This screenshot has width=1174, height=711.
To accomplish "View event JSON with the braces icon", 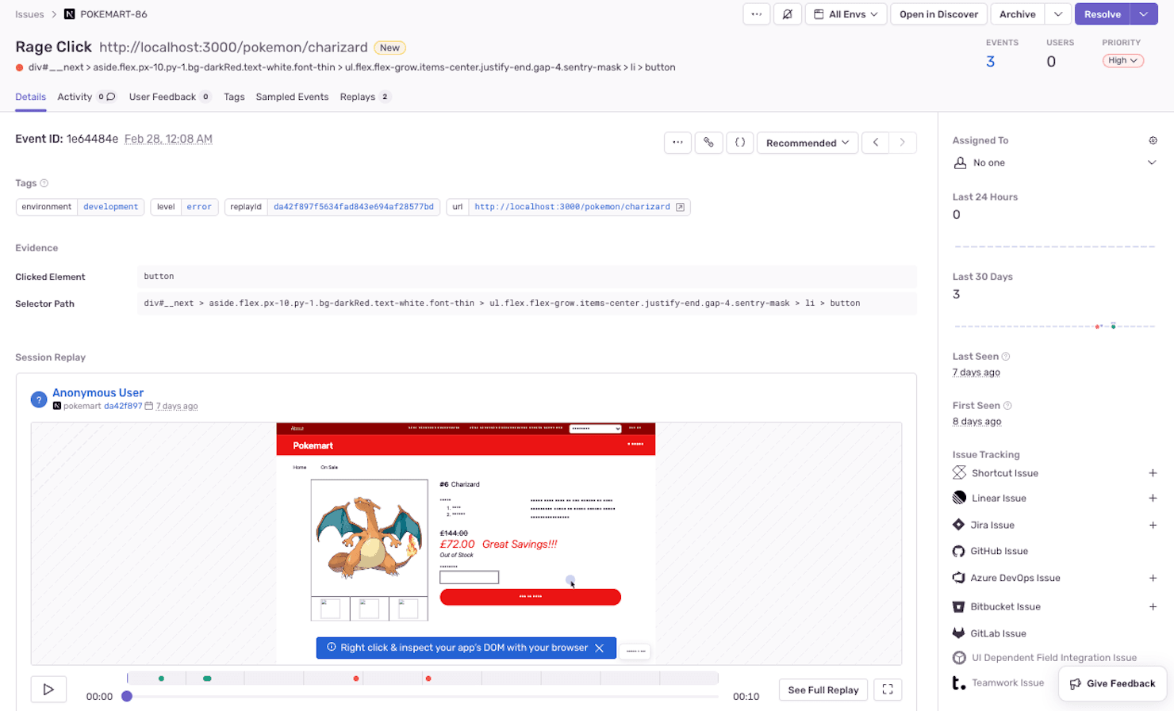I will tap(739, 143).
